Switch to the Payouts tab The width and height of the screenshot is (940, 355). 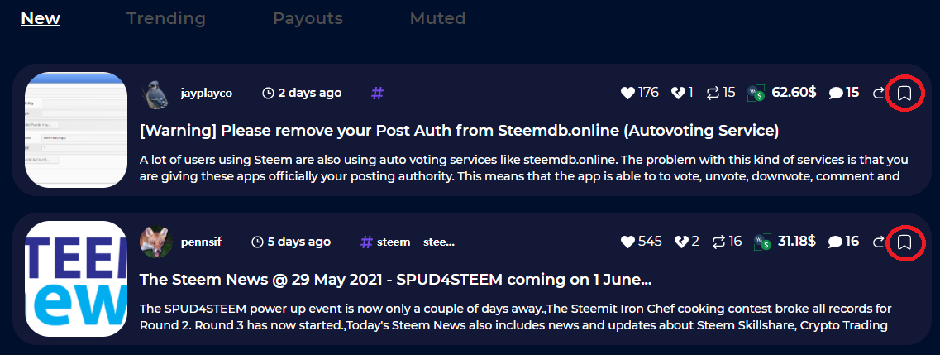[x=308, y=17]
